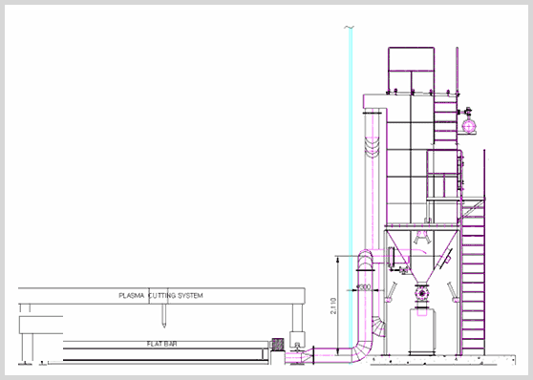Viewport: 533px width, 380px height.
Task: Select the flexible bellows section on vertical duct
Action: [x=372, y=146]
